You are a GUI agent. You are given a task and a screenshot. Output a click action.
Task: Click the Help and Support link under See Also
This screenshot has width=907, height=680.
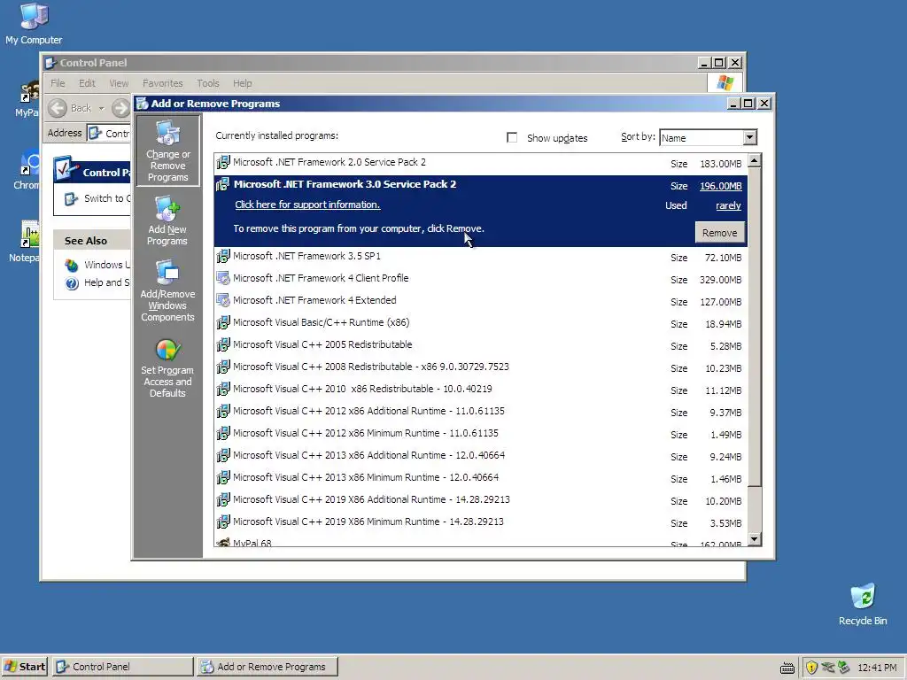point(106,282)
